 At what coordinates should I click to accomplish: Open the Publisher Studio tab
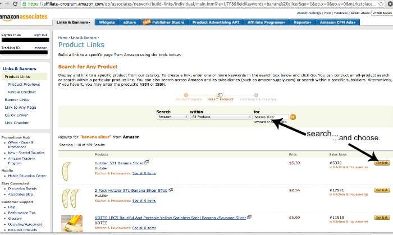[x=164, y=22]
